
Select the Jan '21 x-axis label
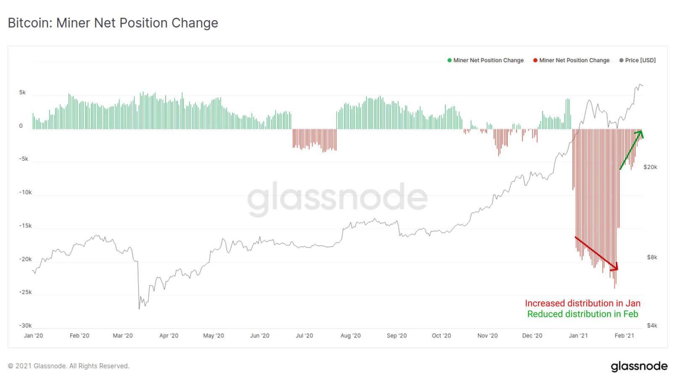coord(578,336)
